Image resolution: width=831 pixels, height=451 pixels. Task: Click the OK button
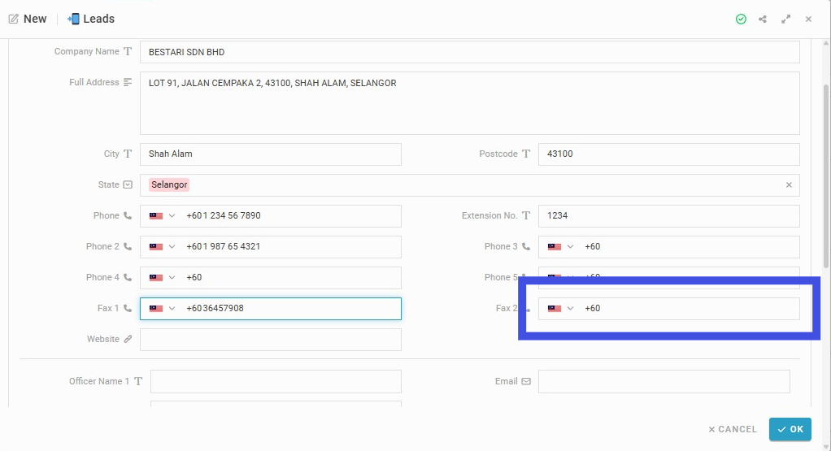[x=790, y=429]
